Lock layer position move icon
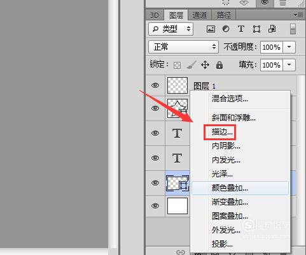The height and width of the screenshot is (255, 306). [205, 64]
